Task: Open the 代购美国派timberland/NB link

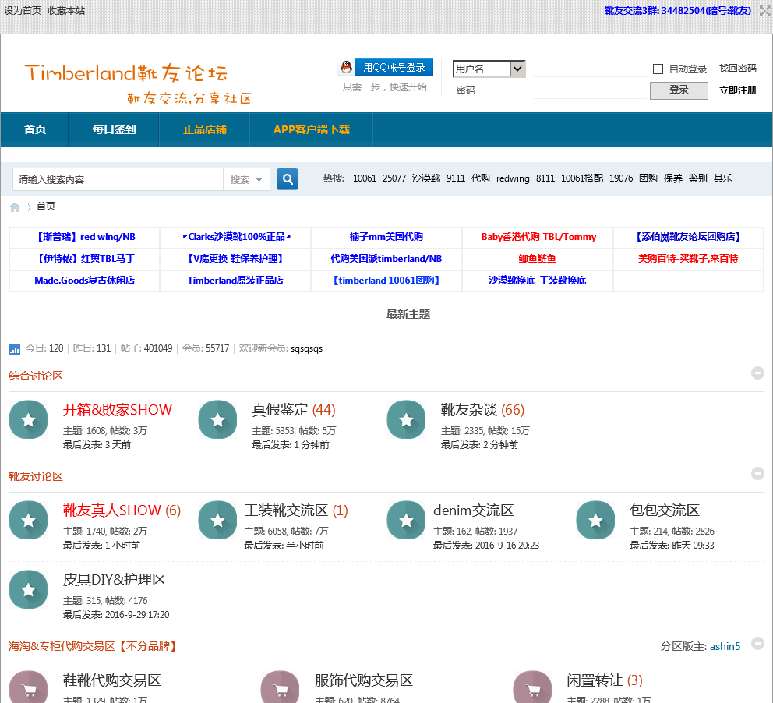Action: 386,258
